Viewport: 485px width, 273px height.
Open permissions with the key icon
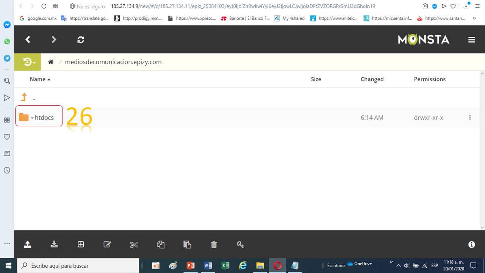point(240,245)
